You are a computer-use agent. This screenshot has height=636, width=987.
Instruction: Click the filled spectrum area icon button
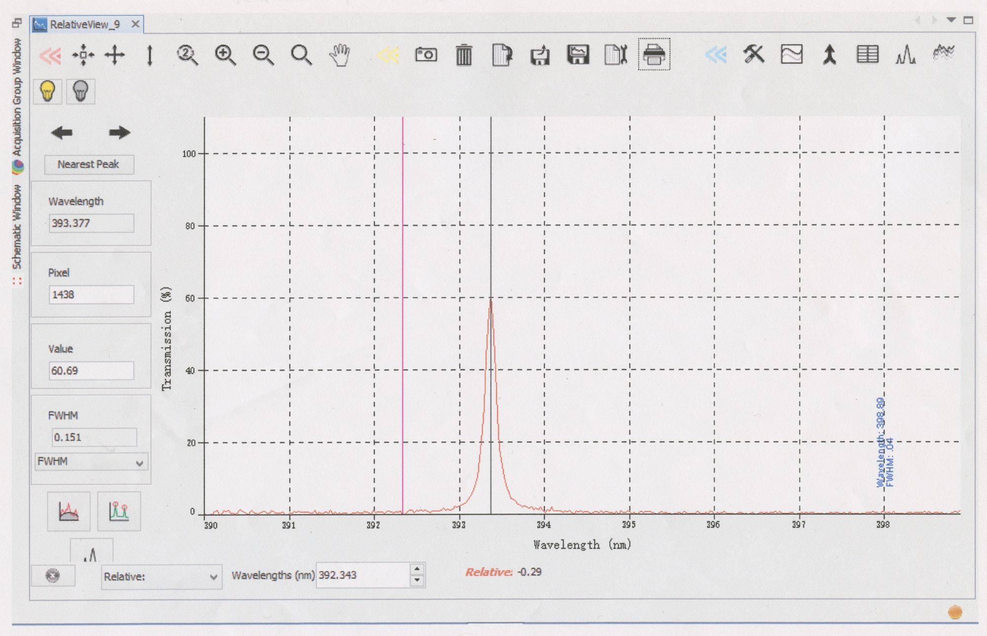[x=69, y=511]
